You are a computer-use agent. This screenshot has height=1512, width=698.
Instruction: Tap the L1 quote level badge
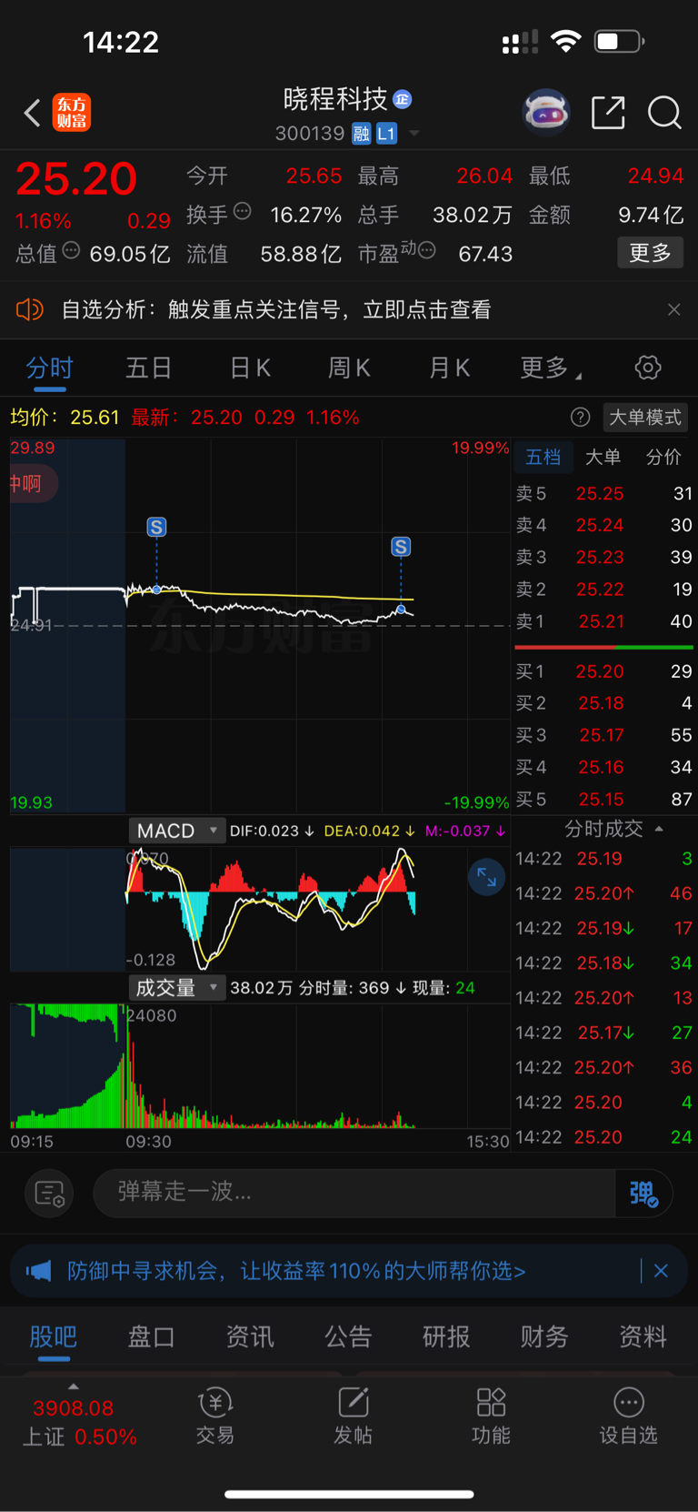coord(386,134)
